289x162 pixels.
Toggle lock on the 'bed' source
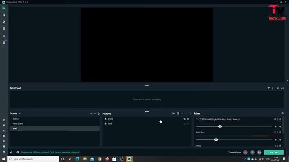point(184,124)
